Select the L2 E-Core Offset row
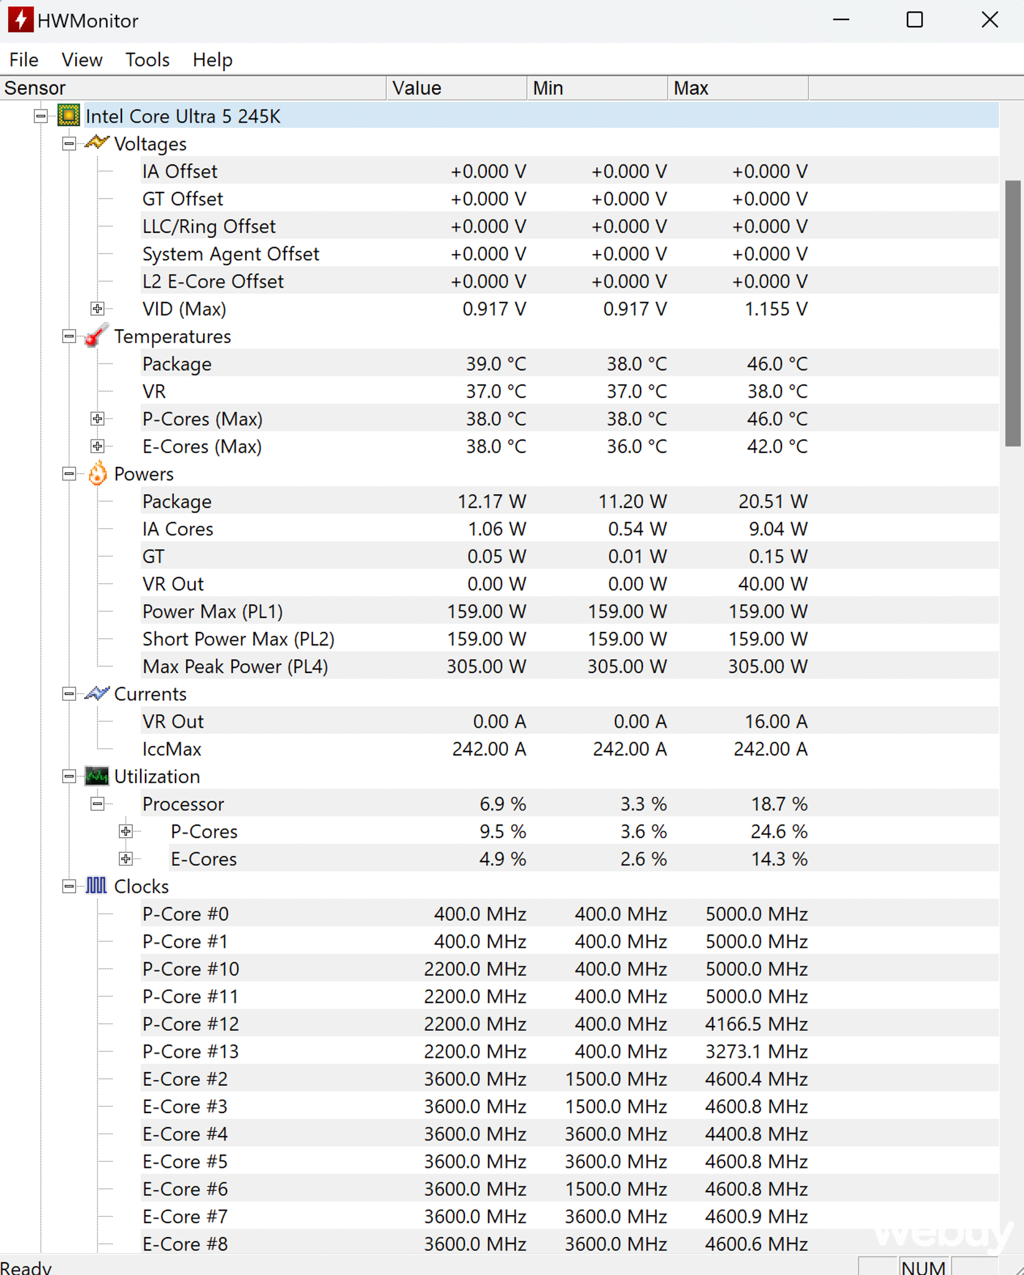Viewport: 1024px width, 1275px height. (x=570, y=281)
